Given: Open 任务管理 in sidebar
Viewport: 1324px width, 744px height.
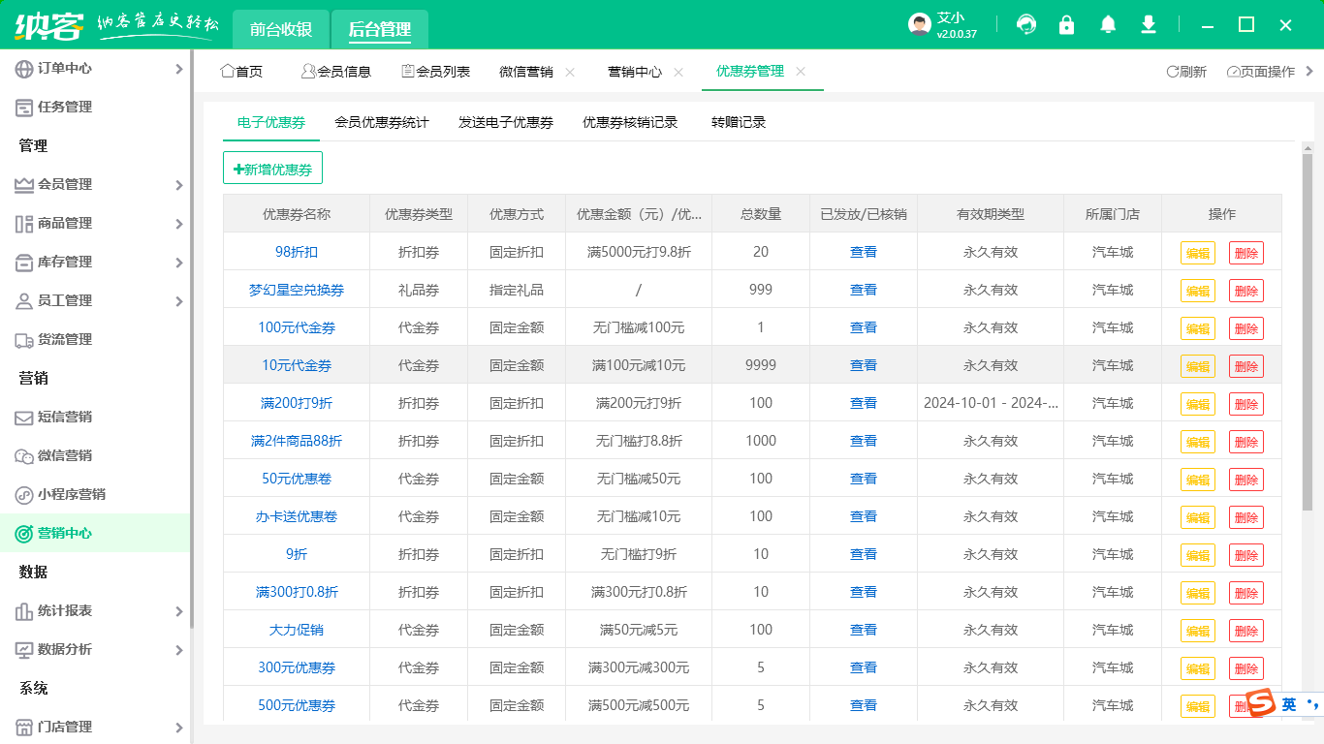Looking at the screenshot, I should pyautogui.click(x=64, y=107).
